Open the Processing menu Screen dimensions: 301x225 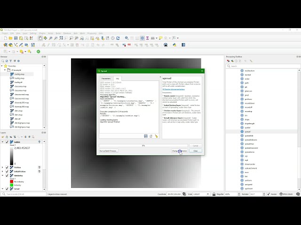(x=92, y=33)
